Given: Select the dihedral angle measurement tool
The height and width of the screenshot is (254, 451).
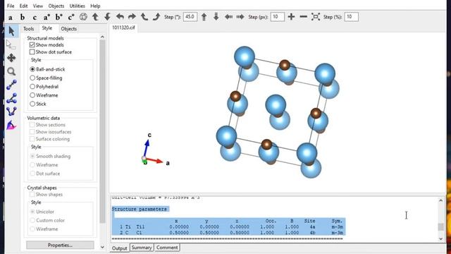Looking at the screenshot, I should 11,111.
